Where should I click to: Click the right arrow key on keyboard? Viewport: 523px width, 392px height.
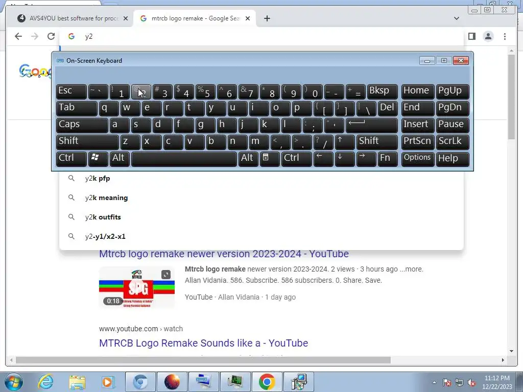(x=366, y=159)
